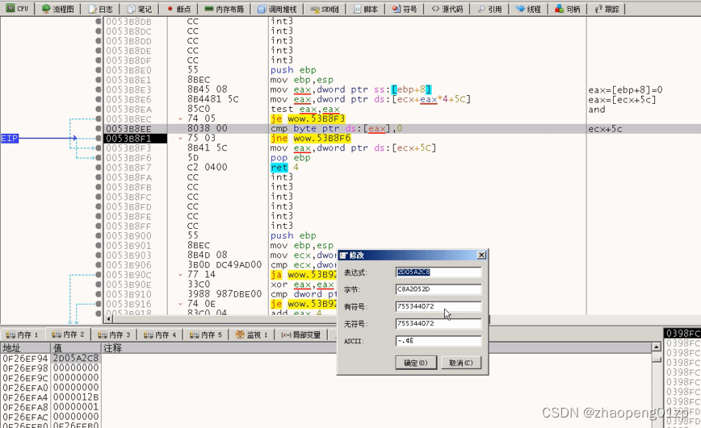Toggle breakpoint dot at address 0053B8E0
This screenshot has width=701, height=428.
98,70
